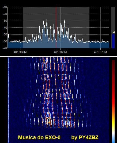Click the -70 dB scale label
Screen dimensions: 117x143
(5, 48)
